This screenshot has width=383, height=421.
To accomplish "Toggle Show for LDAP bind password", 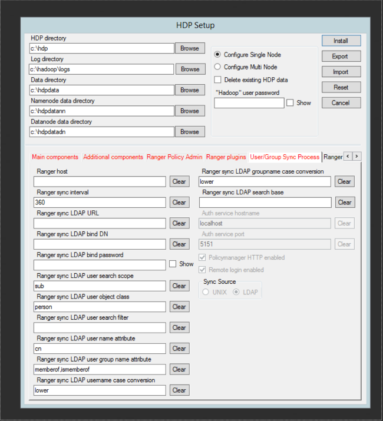I will tap(173, 264).
